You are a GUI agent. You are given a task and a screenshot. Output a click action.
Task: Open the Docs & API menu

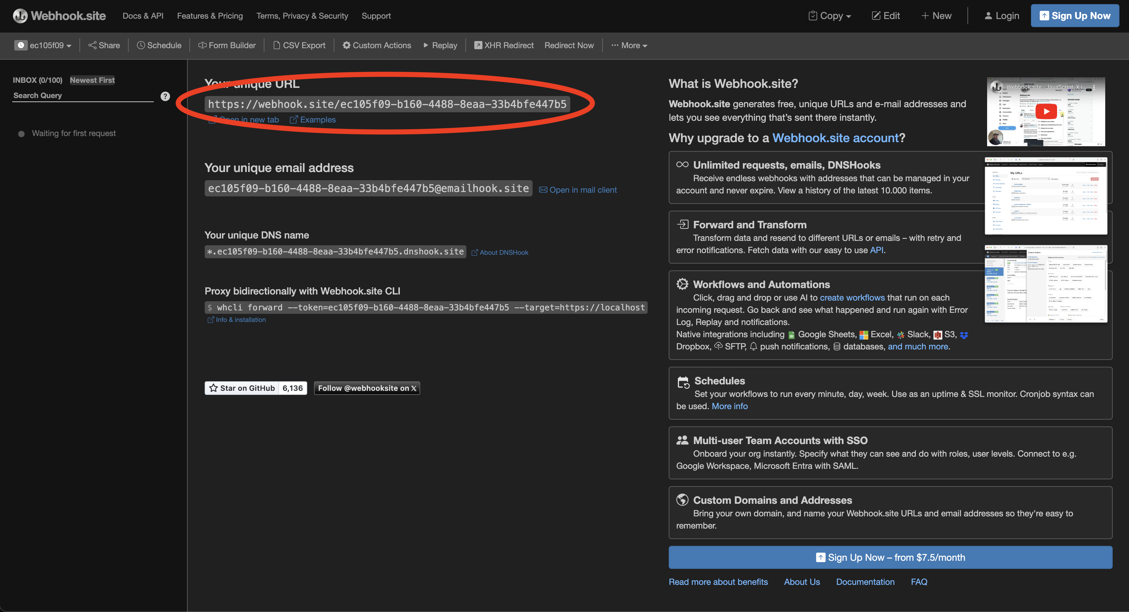pyautogui.click(x=143, y=16)
